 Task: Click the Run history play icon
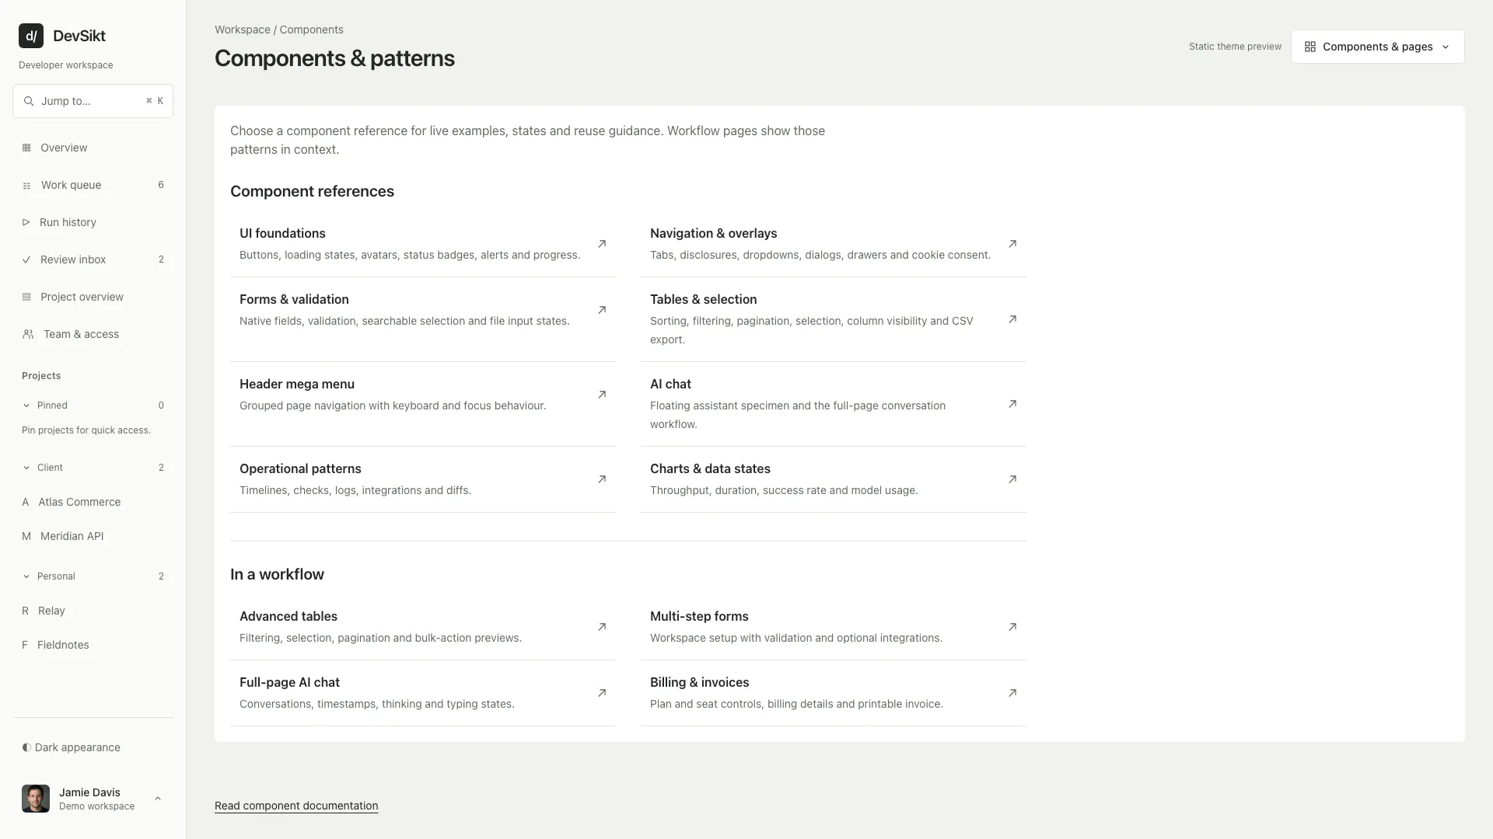click(26, 222)
